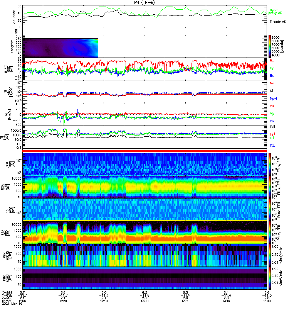Click the Keogram counts color bar
289x309 pixels.
click(x=270, y=46)
